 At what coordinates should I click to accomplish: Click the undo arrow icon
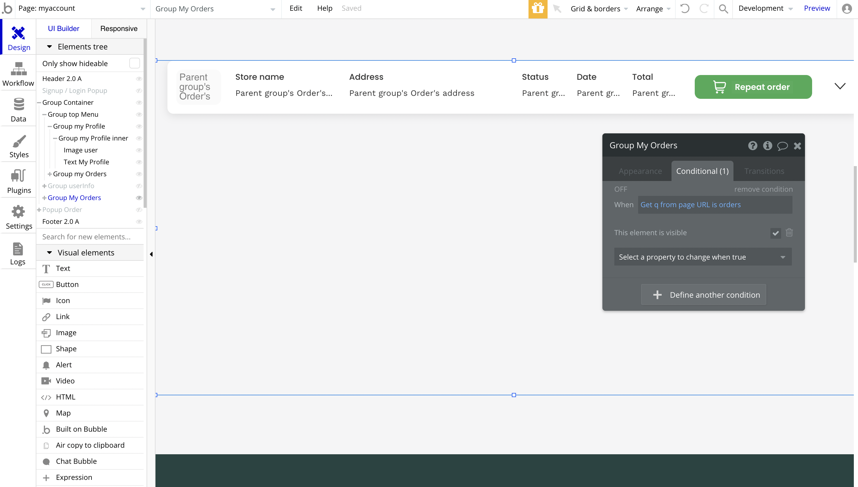685,9
